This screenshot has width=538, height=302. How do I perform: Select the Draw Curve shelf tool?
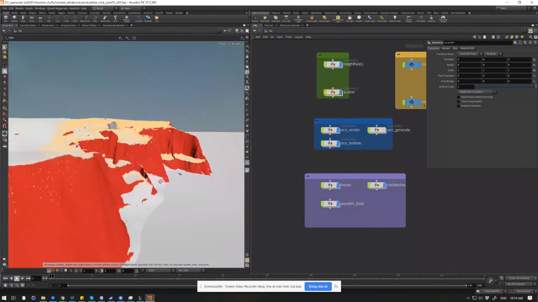[85, 18]
